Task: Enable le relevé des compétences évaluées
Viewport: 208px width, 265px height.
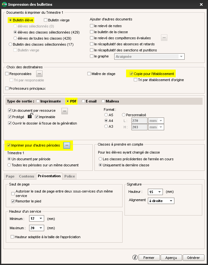Action: click(120, 38)
